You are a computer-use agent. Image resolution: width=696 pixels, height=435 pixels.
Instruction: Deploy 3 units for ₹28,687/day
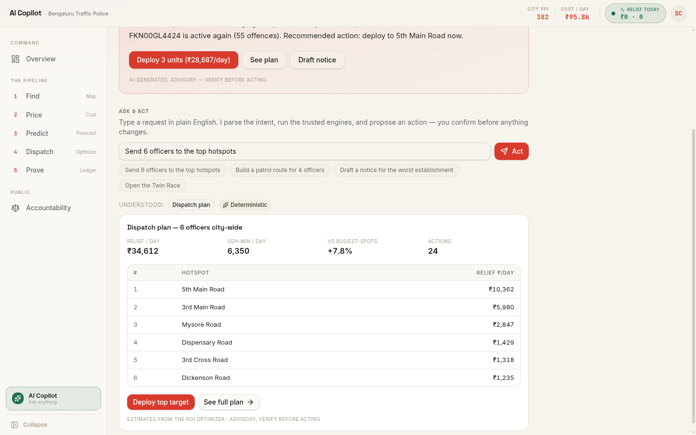tap(184, 60)
